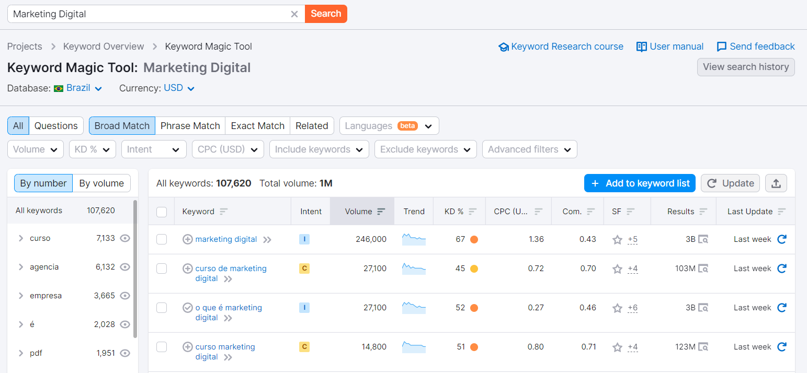
Task: Click Add to keyword list
Action: [640, 183]
